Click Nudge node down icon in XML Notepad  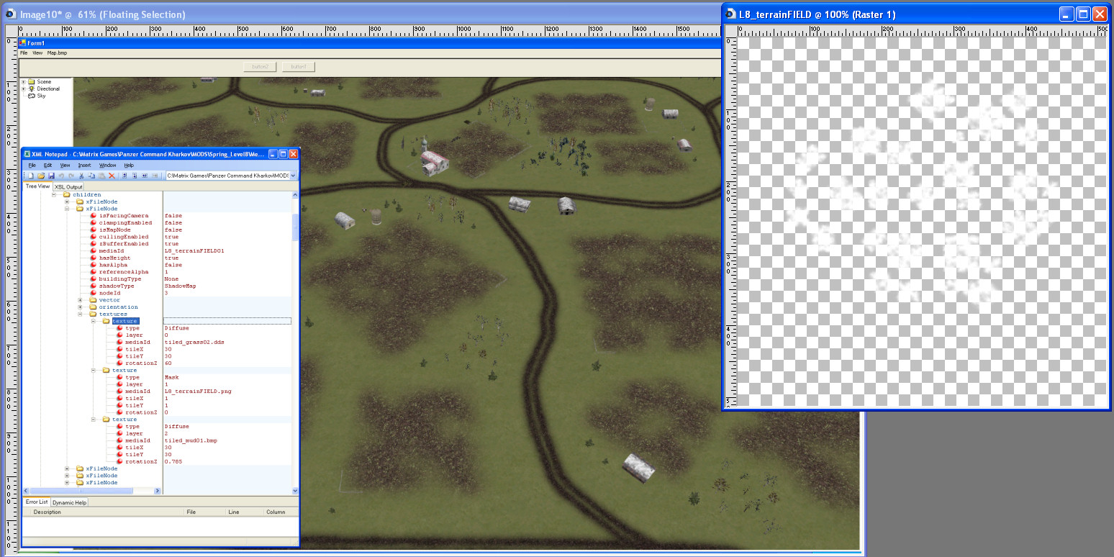point(135,176)
